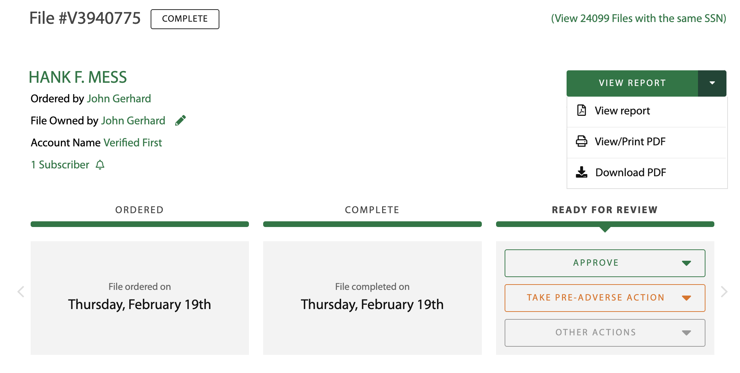Click the John Gerhard ordered-by link
The width and height of the screenshot is (740, 373).
pyautogui.click(x=119, y=98)
